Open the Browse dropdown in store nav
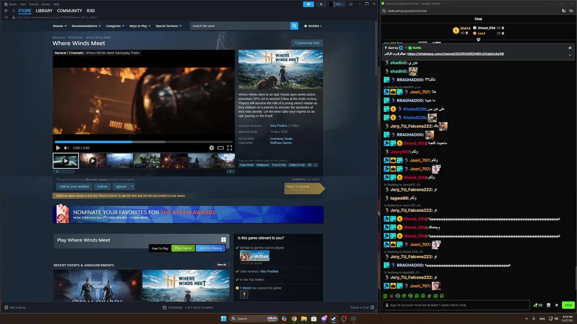Image resolution: width=577 pixels, height=324 pixels. (x=60, y=26)
